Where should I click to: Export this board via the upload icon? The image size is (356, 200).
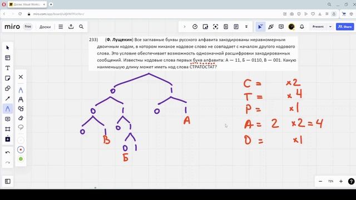click(x=71, y=27)
